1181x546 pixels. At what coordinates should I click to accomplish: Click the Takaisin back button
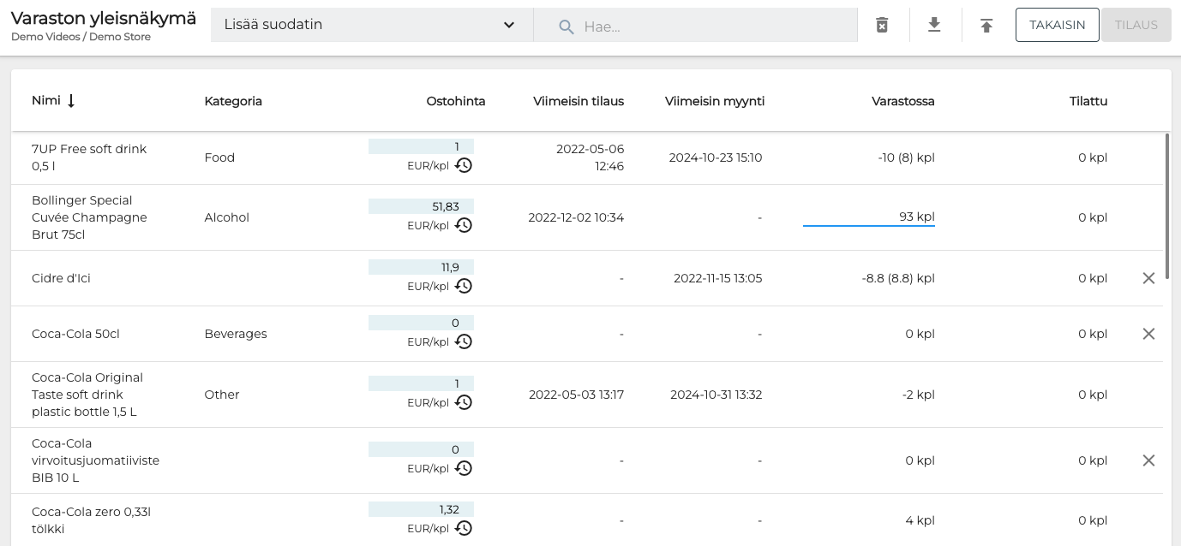[1057, 25]
